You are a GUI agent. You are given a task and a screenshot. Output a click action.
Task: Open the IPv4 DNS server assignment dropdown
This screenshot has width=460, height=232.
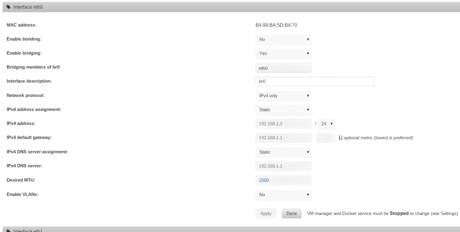point(283,152)
